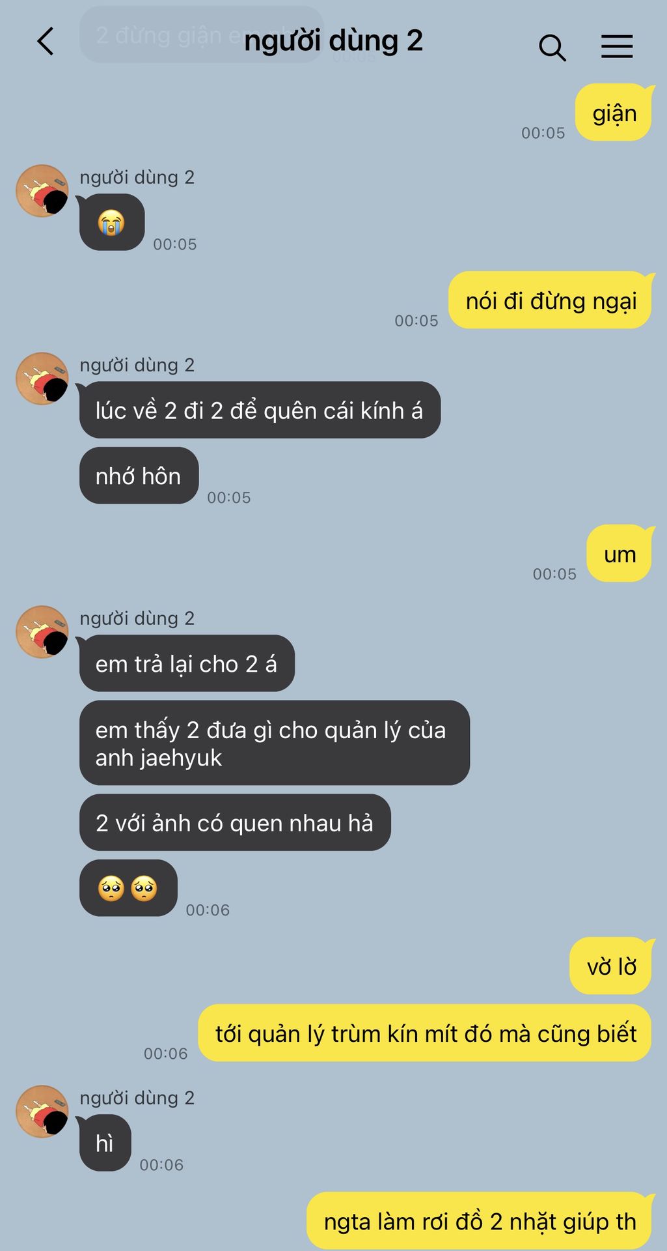Tap the 'nhớ hôn' message bubble

pyautogui.click(x=139, y=476)
